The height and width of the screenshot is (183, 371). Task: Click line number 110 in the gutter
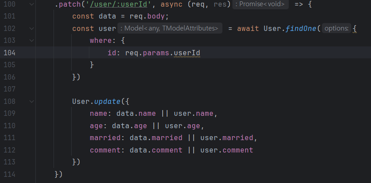[10, 126]
